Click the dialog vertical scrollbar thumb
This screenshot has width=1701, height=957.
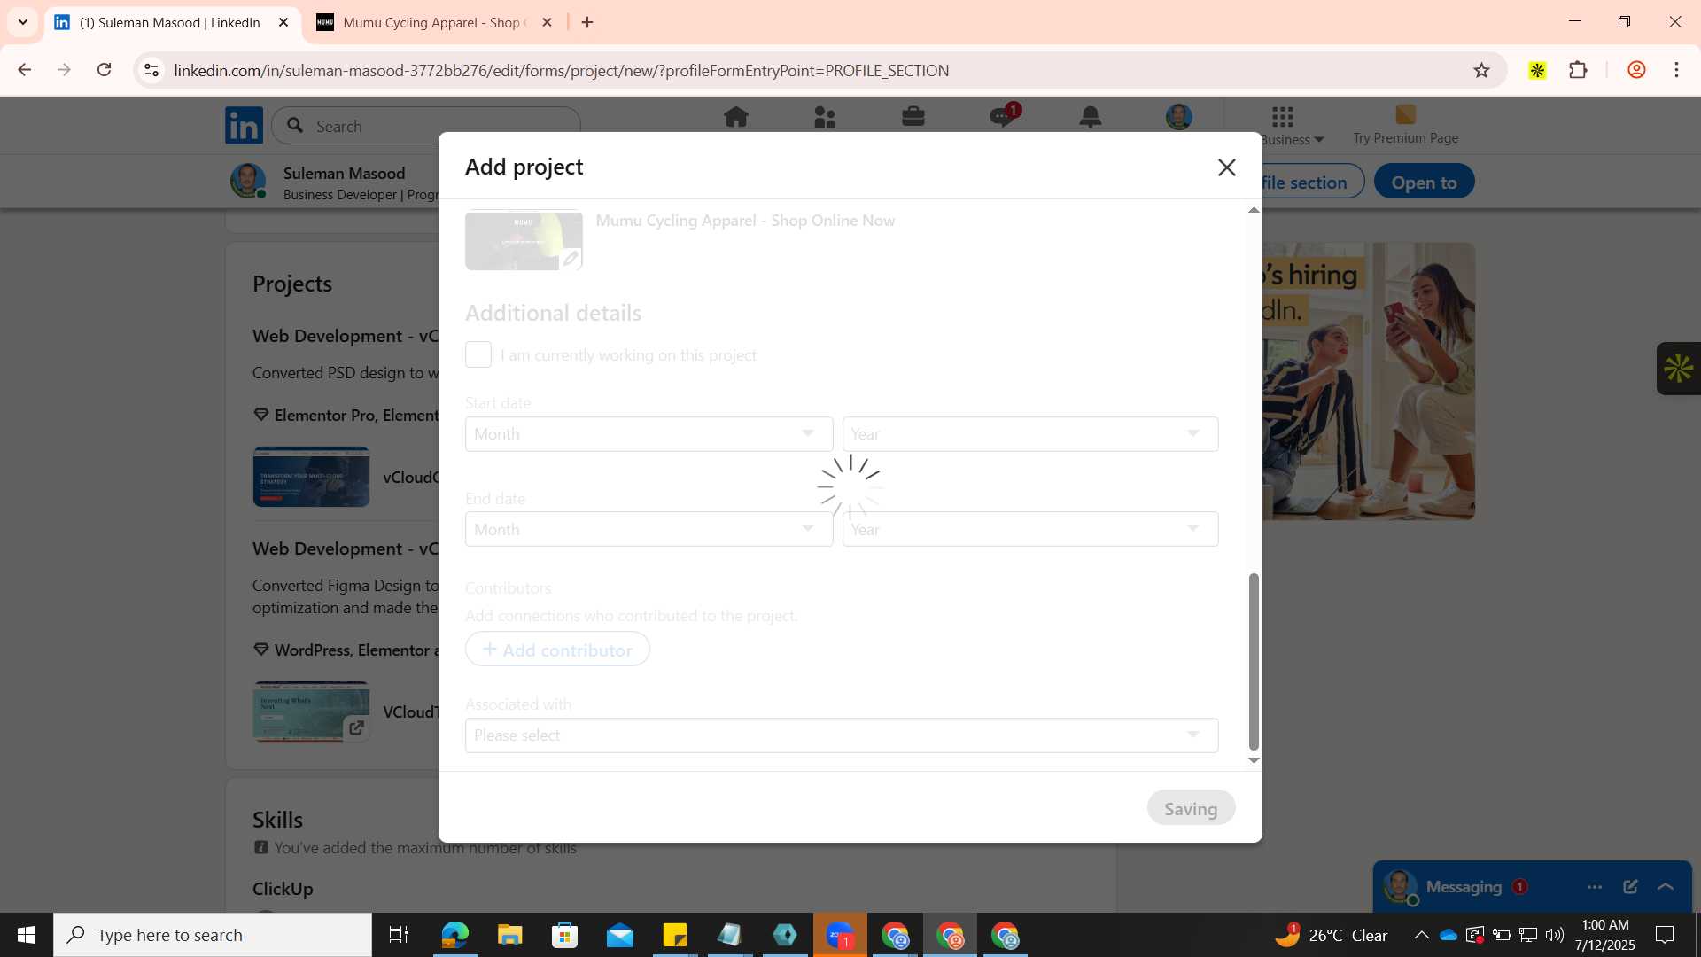1254,662
